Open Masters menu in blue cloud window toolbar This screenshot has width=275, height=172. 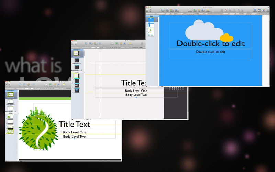click(176, 10)
